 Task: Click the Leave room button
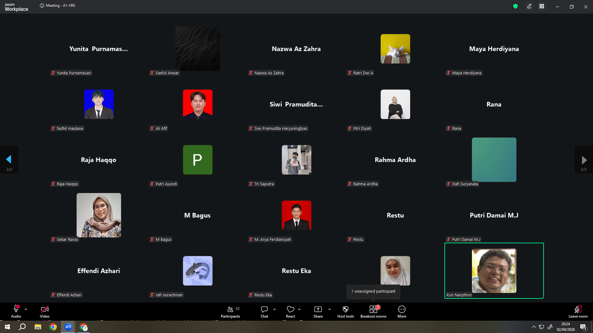pyautogui.click(x=578, y=312)
